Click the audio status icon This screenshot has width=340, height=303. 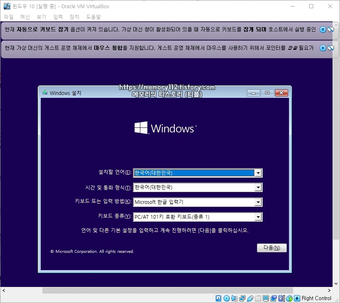click(234, 298)
